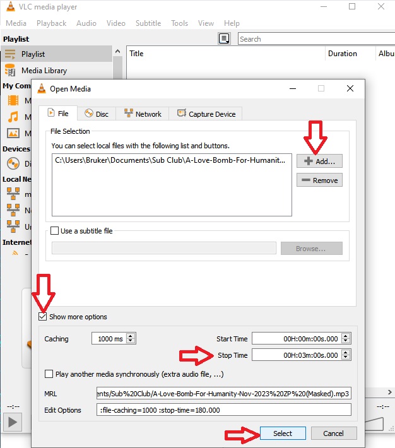Screen dimensions: 395x448
Task: Minimize the Open Media dialog
Action: click(x=293, y=88)
